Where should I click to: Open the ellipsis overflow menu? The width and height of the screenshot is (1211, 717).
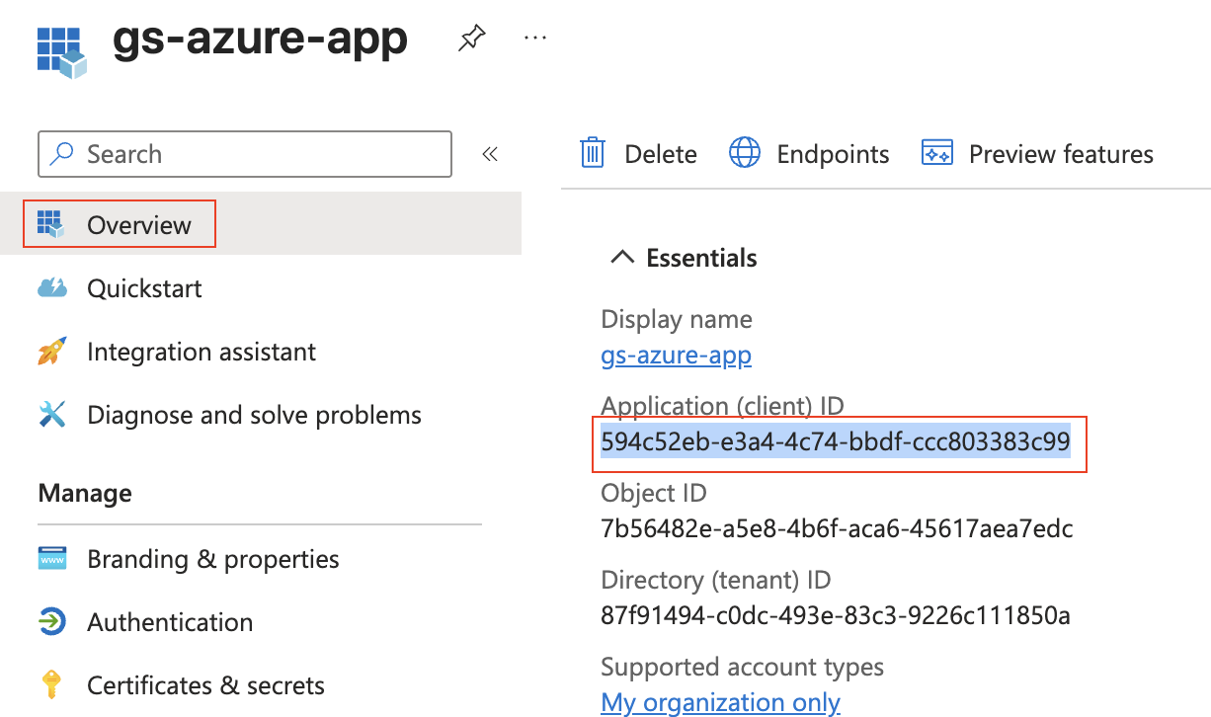(535, 38)
